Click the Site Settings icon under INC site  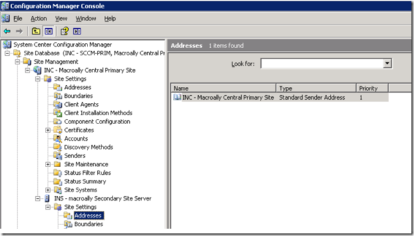tap(48, 78)
